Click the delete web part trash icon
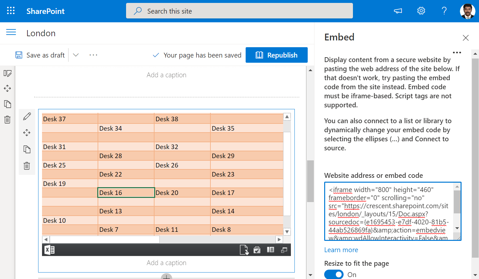479x279 pixels. (x=27, y=166)
